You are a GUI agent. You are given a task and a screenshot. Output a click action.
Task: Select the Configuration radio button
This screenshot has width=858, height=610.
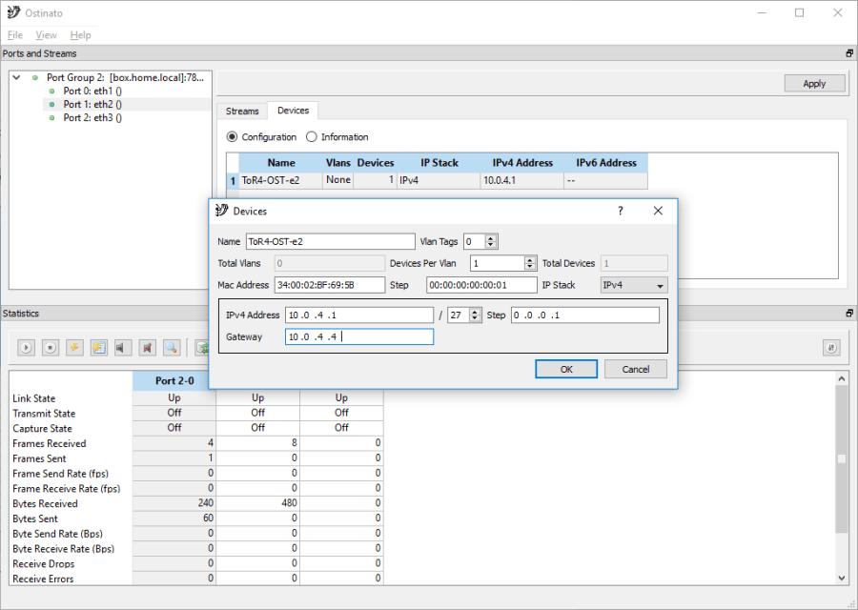[232, 136]
